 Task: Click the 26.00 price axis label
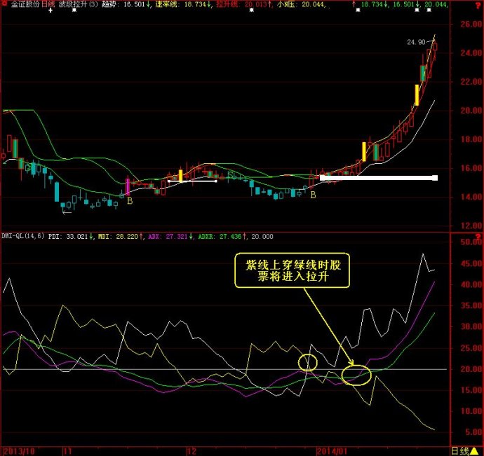[471, 25]
